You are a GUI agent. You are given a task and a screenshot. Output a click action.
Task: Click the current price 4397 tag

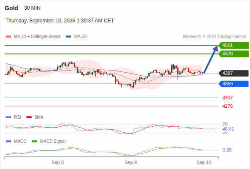233,73
